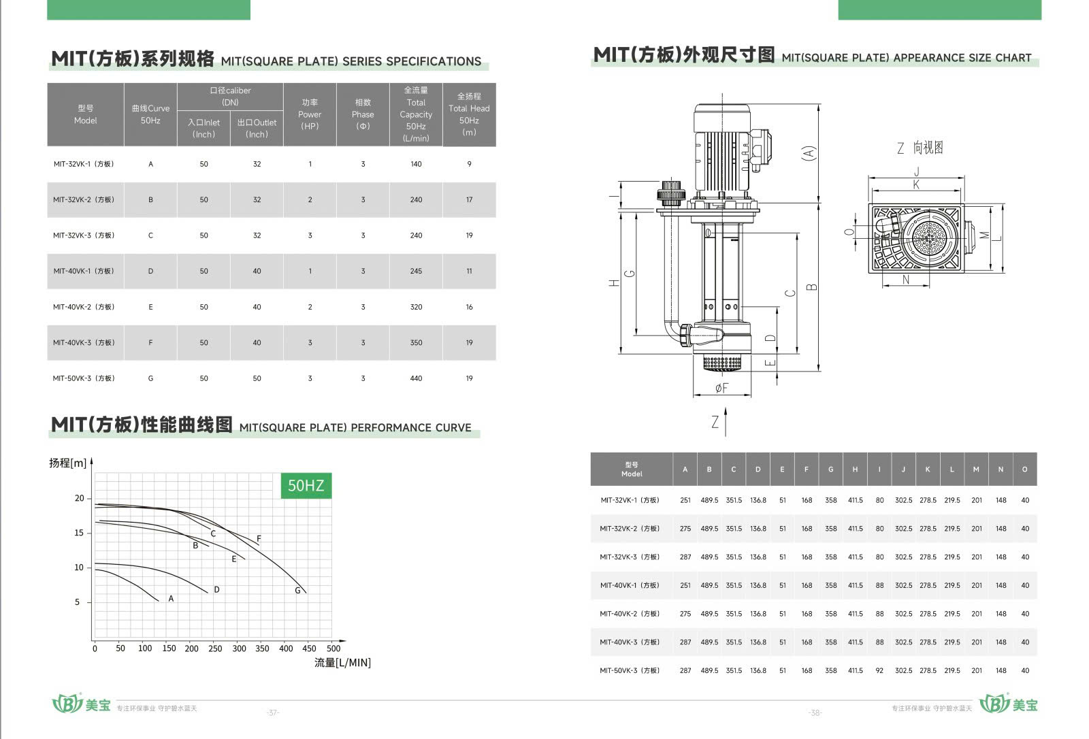Select the green 50HZ badge on the chart

click(x=306, y=485)
